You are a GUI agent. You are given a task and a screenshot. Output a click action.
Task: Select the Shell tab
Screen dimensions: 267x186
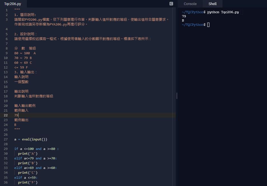click(212, 4)
